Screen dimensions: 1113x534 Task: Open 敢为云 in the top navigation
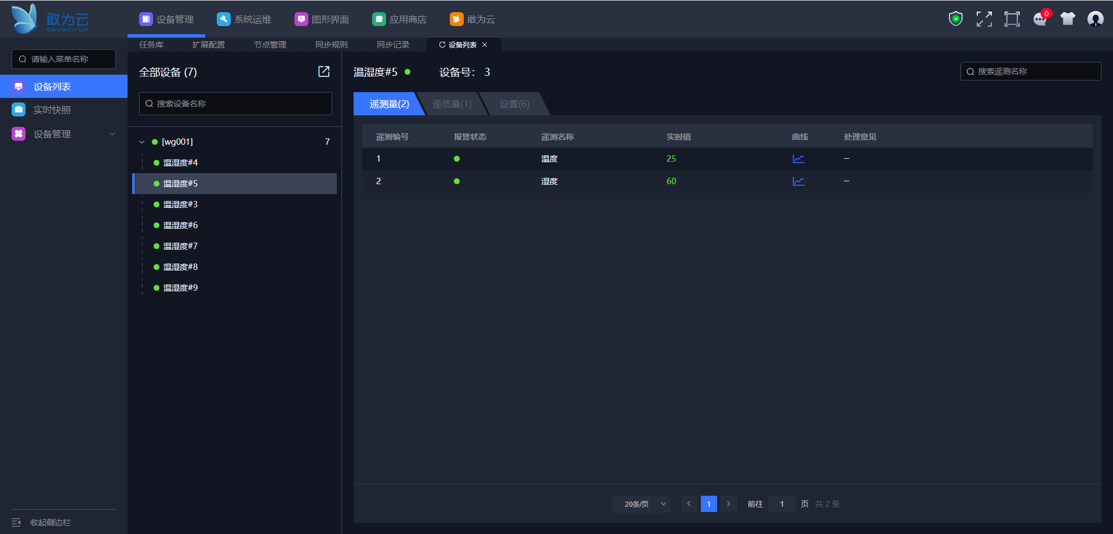coord(472,19)
